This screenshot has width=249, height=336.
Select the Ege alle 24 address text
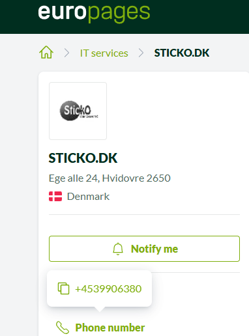[x=110, y=178]
